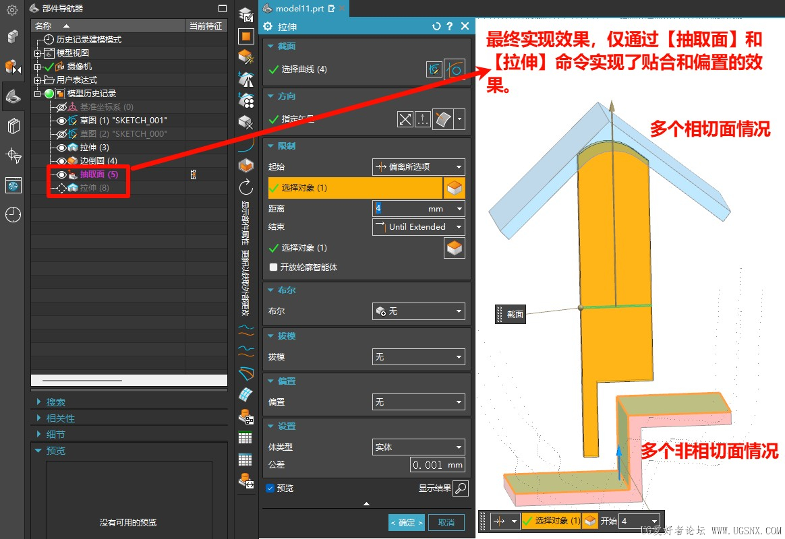Click the rotate arrow icon in vertical toolbar
785x539 pixels.
coord(245,187)
